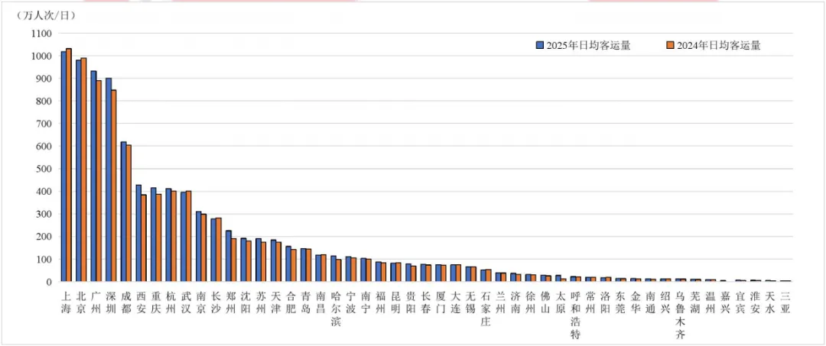Click the orange 2024 bar for 北京
The image size is (826, 346).
[83, 170]
